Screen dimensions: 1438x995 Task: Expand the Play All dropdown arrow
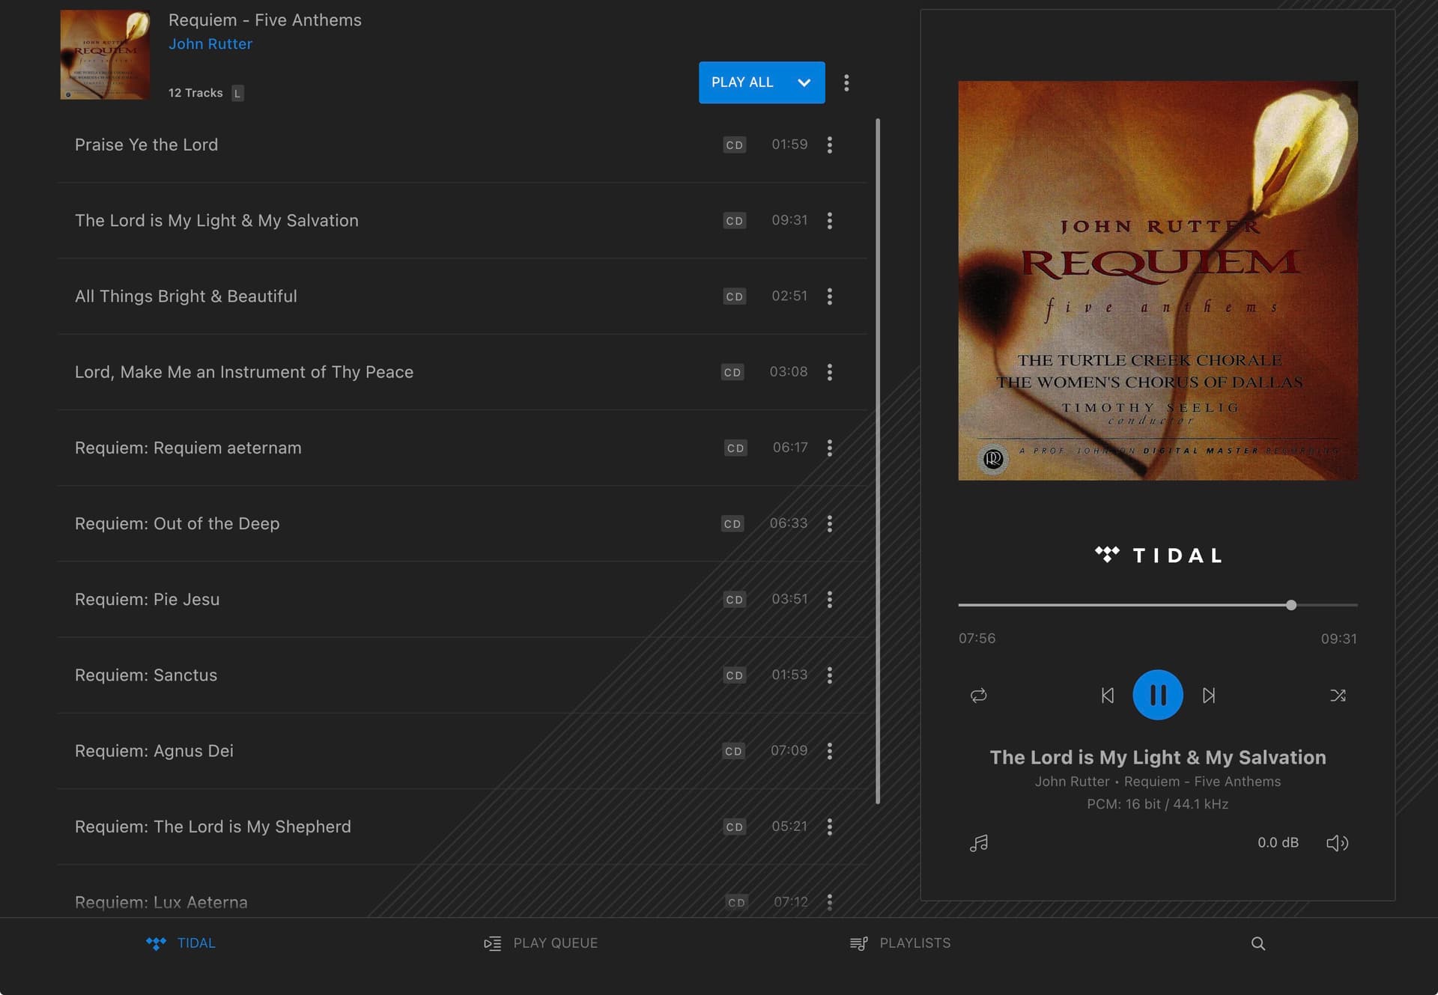click(804, 82)
